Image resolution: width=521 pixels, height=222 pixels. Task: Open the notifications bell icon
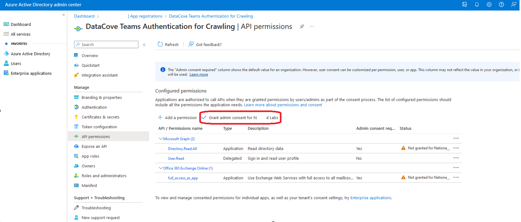(477, 5)
